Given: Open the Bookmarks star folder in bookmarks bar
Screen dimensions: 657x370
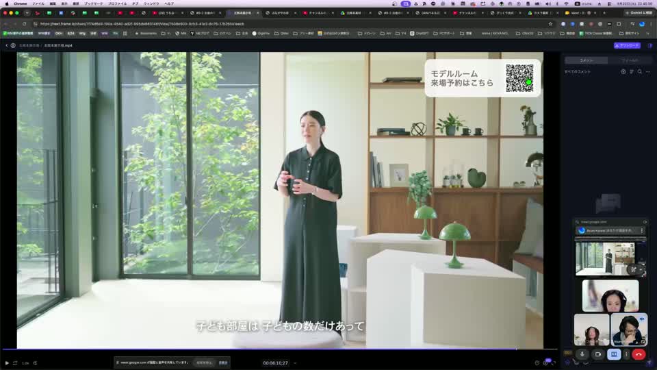Looking at the screenshot, I should coord(146,33).
